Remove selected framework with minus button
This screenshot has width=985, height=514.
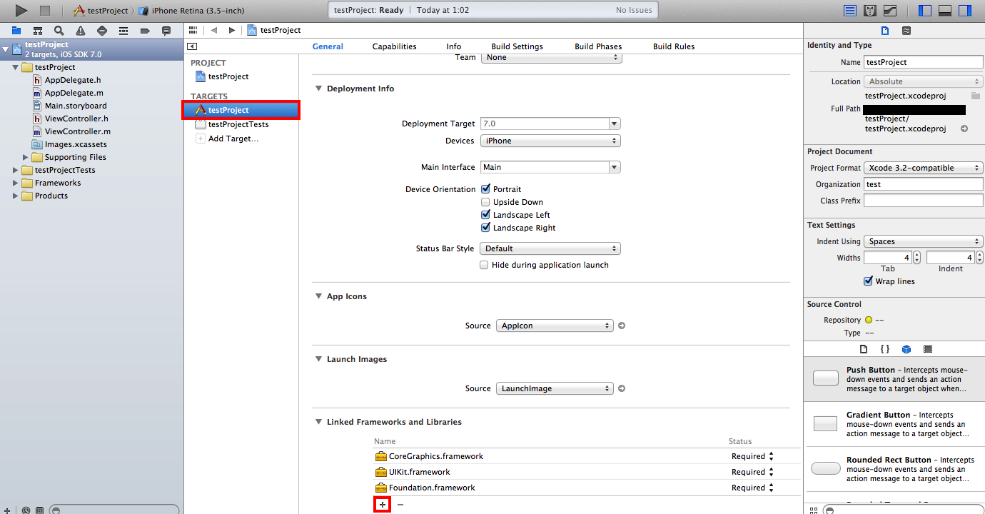[x=400, y=505]
